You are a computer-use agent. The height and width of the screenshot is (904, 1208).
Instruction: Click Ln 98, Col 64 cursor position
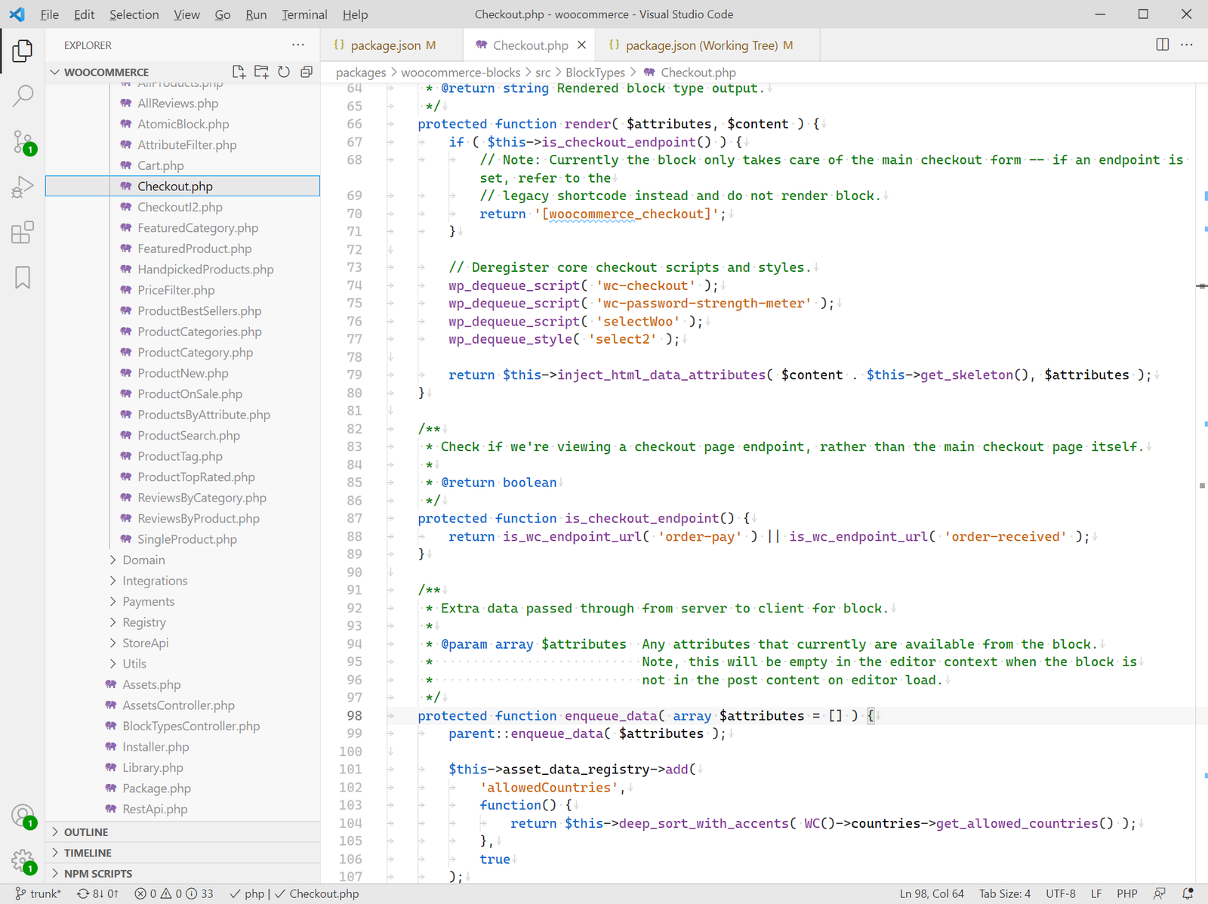(932, 893)
